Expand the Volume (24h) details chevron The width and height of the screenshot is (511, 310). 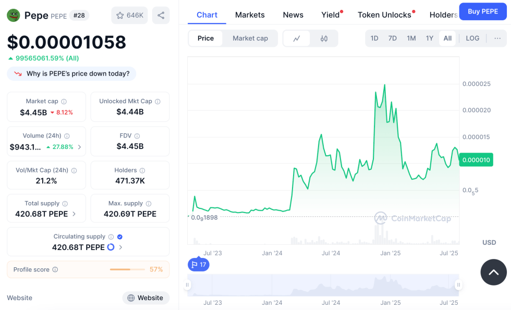click(x=79, y=147)
